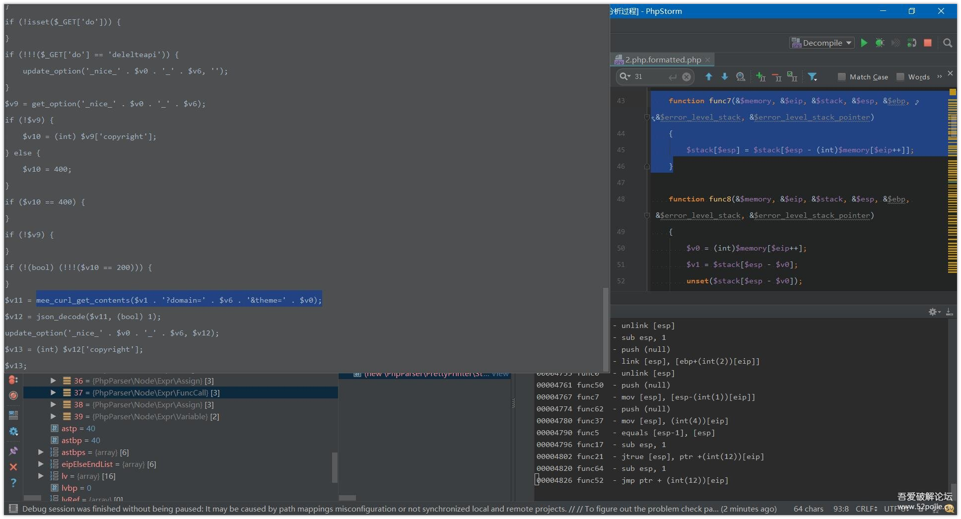
Task: Click the variables panel vertical scrollbar
Action: coord(335,467)
